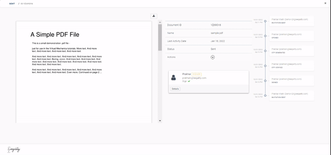
Task: Open Details for signer Prakhar
Action: 175,89
